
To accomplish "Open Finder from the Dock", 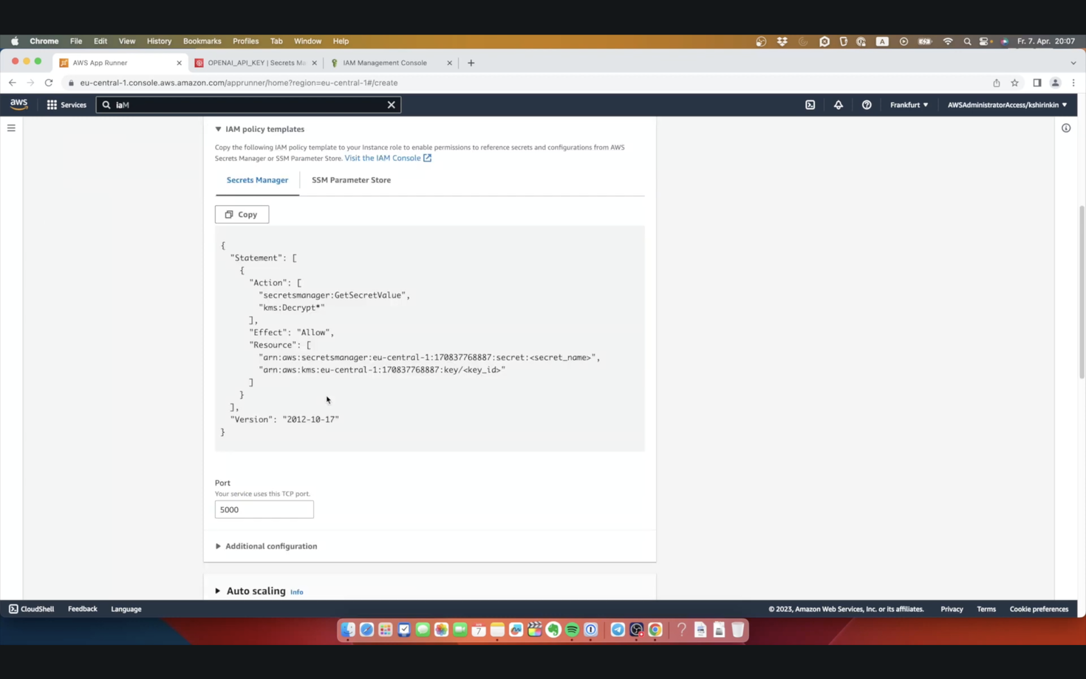I will [348, 630].
